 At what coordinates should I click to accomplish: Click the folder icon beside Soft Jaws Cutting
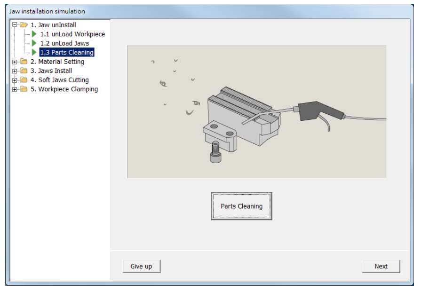(x=24, y=80)
